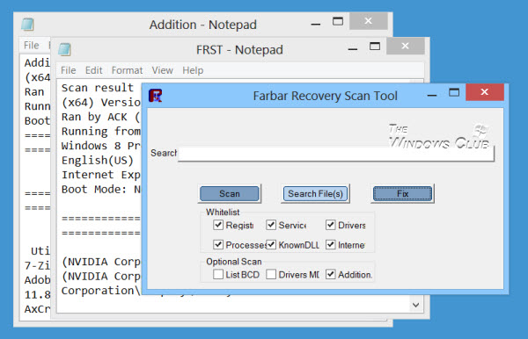Uncheck the Processes whitelist checkbox
Screen dimensions: 528x339
pyautogui.click(x=218, y=245)
